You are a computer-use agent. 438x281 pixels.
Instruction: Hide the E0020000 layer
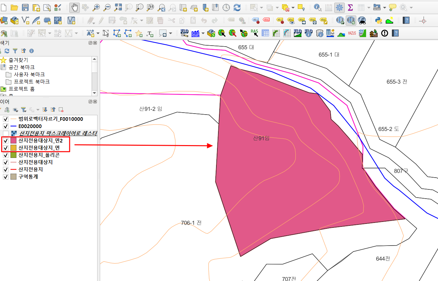tap(6, 126)
